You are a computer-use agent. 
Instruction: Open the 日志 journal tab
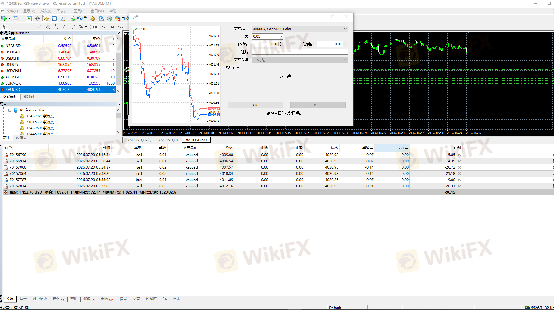coord(177,299)
